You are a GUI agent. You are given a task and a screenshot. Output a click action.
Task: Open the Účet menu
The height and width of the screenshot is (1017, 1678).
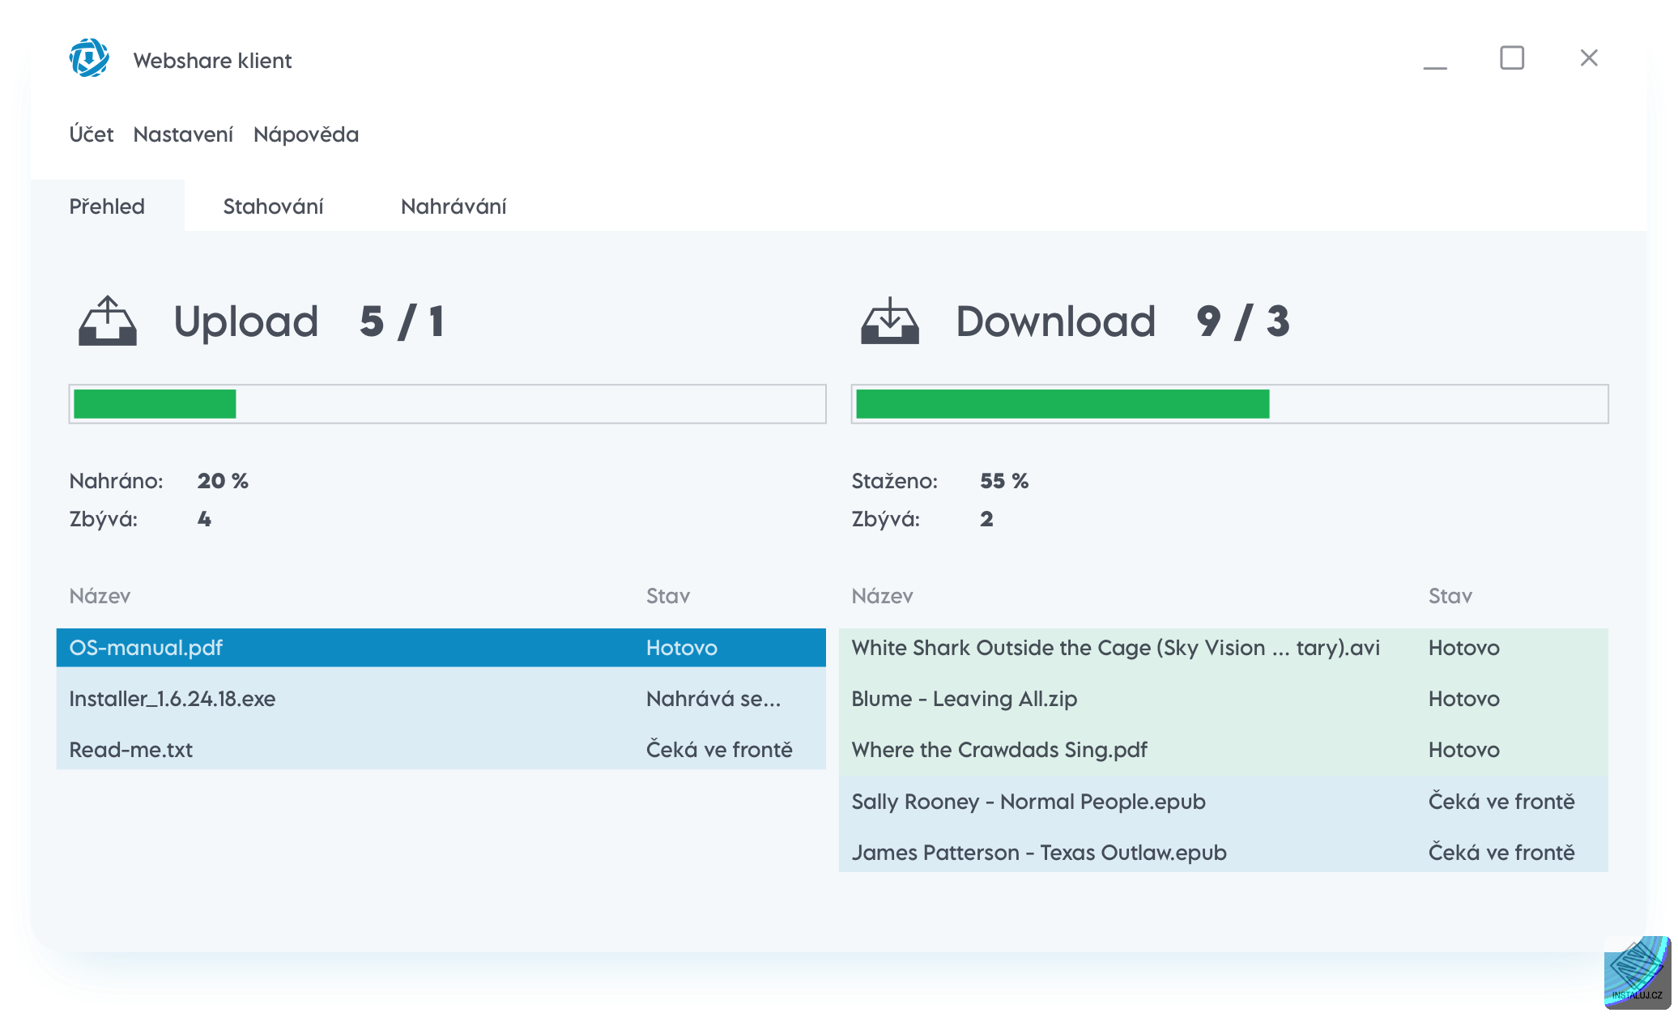[x=92, y=134]
